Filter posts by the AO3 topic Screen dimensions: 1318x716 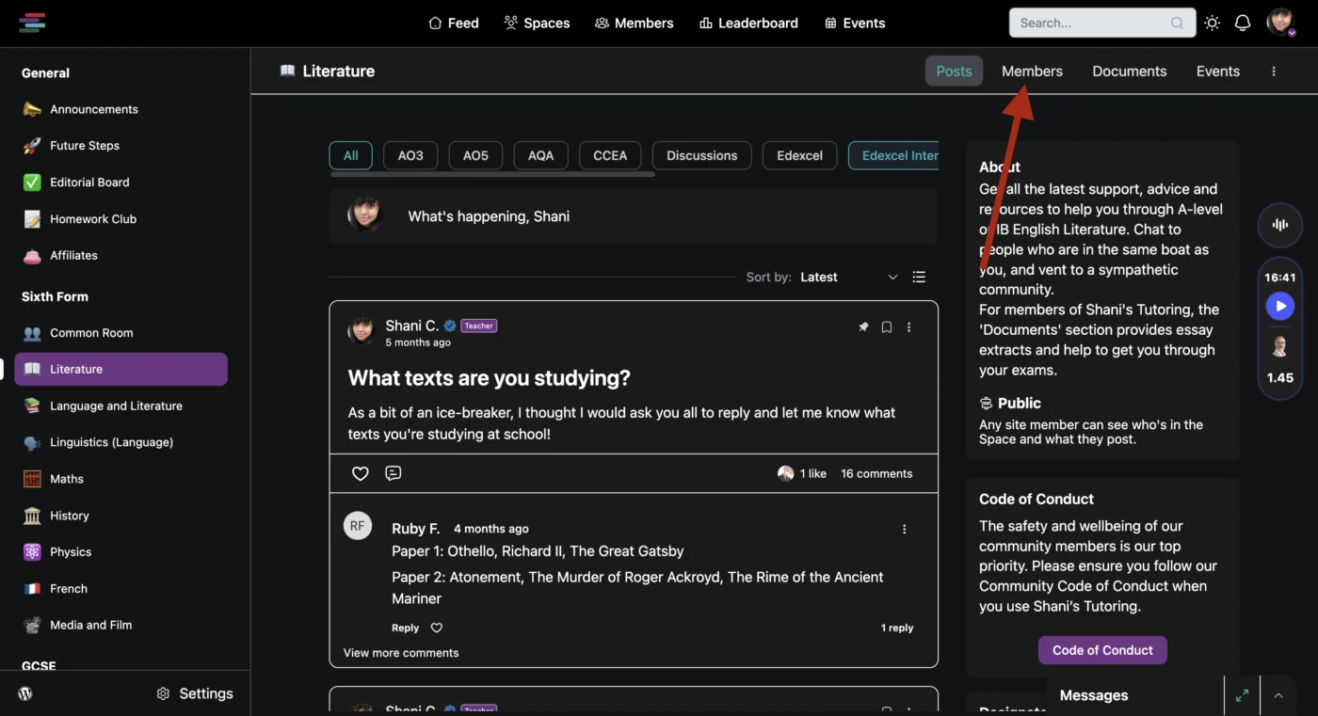click(x=410, y=155)
